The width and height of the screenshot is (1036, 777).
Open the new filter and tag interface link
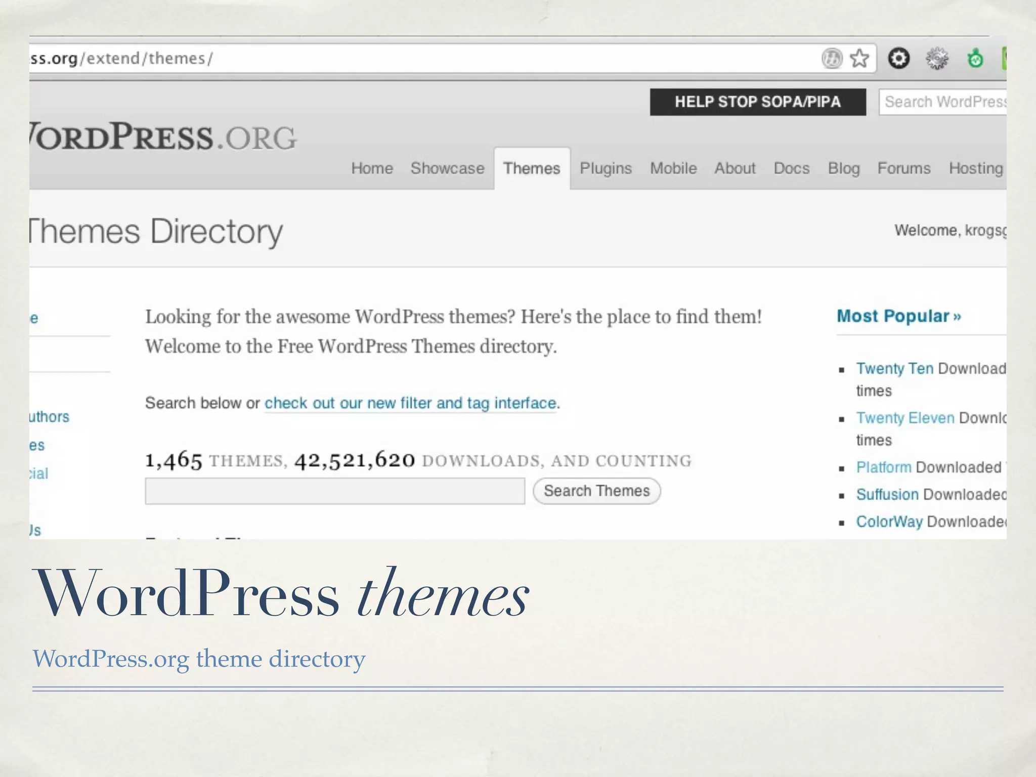(x=410, y=403)
